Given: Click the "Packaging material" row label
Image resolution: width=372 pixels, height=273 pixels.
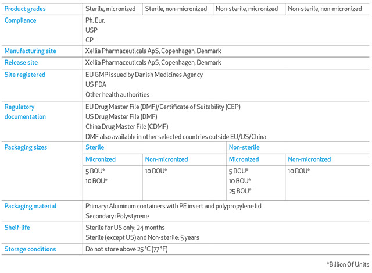Looking at the screenshot, I should coord(30,206).
